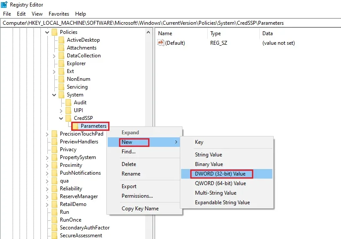Click the Reliability folder icon
Screen dimensions: 341x239
coord(55,189)
